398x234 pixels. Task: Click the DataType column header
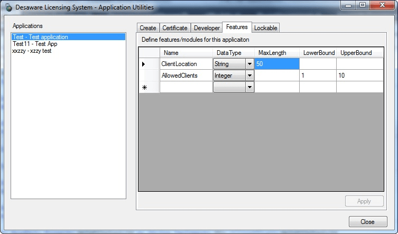(x=234, y=52)
